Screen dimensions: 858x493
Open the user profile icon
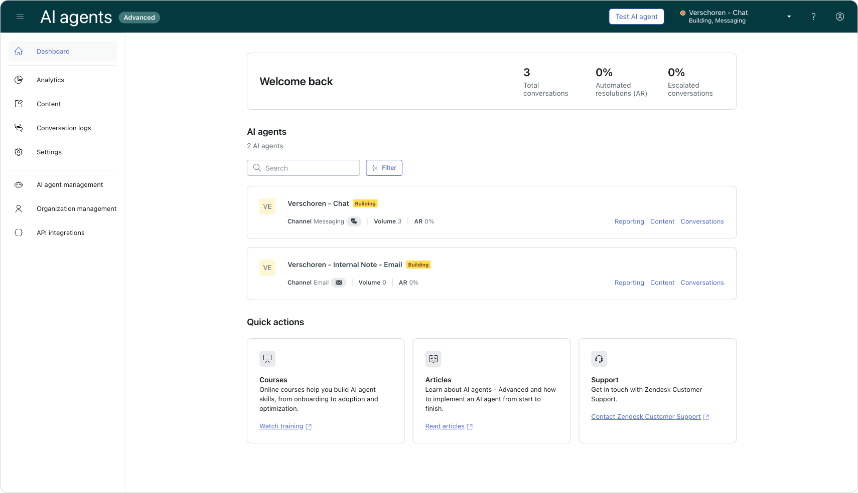pos(839,17)
